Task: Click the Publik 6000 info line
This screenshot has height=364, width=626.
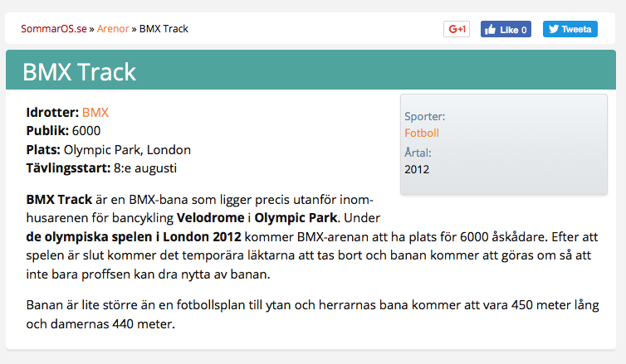Action: coord(63,131)
